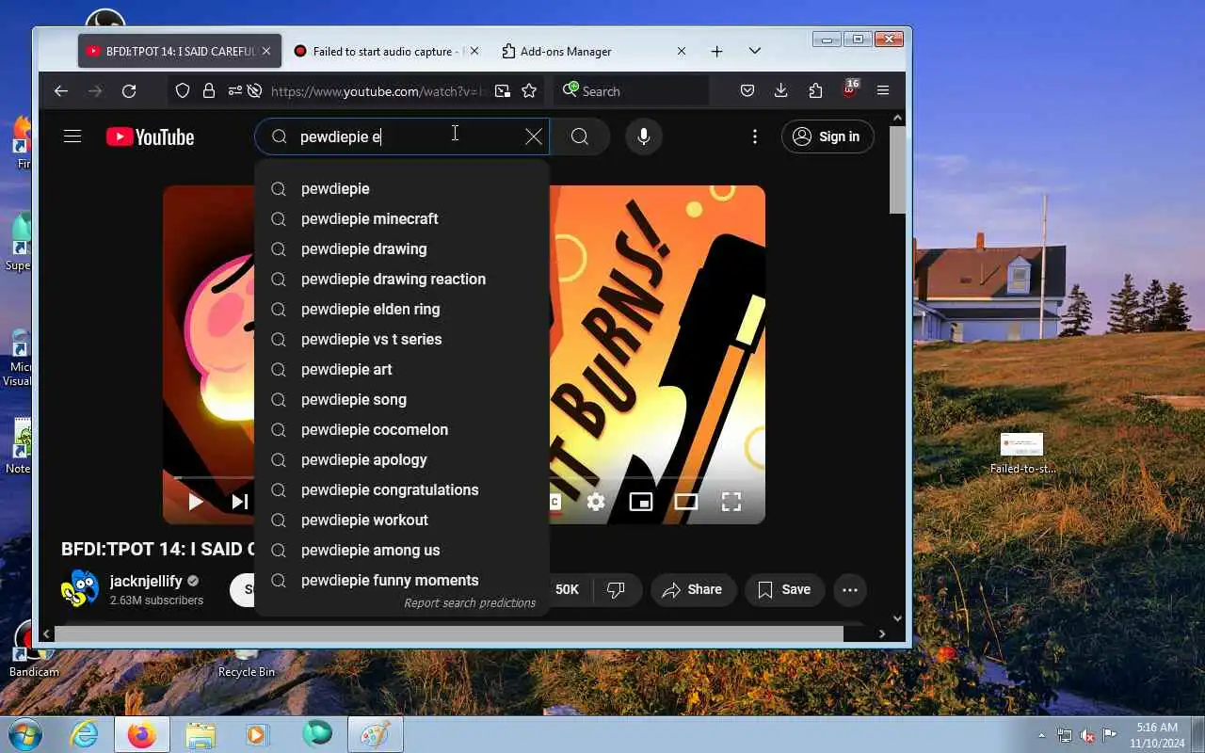Choose suggestion "pewdiepie apology"
1205x753 pixels.
tap(402, 459)
